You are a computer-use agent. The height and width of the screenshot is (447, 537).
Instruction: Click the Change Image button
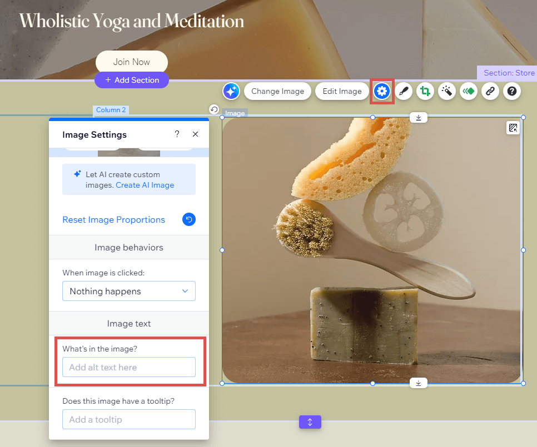coord(277,92)
